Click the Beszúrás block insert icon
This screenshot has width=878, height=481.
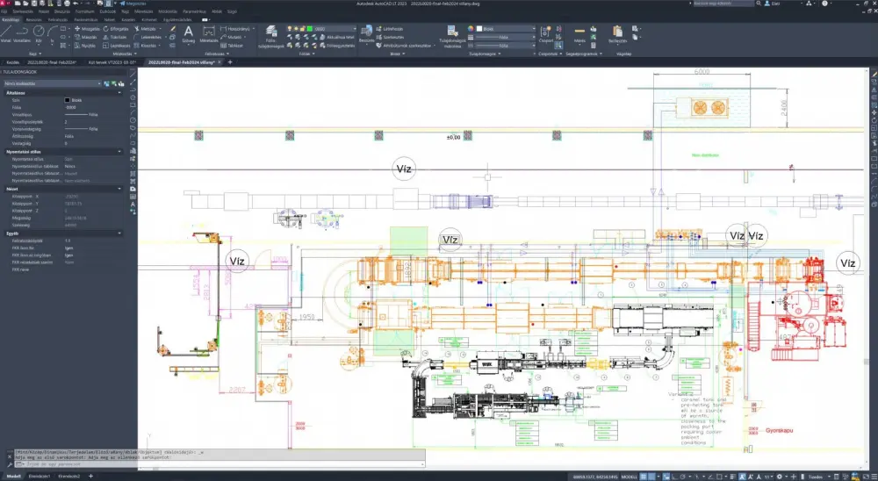coord(366,33)
